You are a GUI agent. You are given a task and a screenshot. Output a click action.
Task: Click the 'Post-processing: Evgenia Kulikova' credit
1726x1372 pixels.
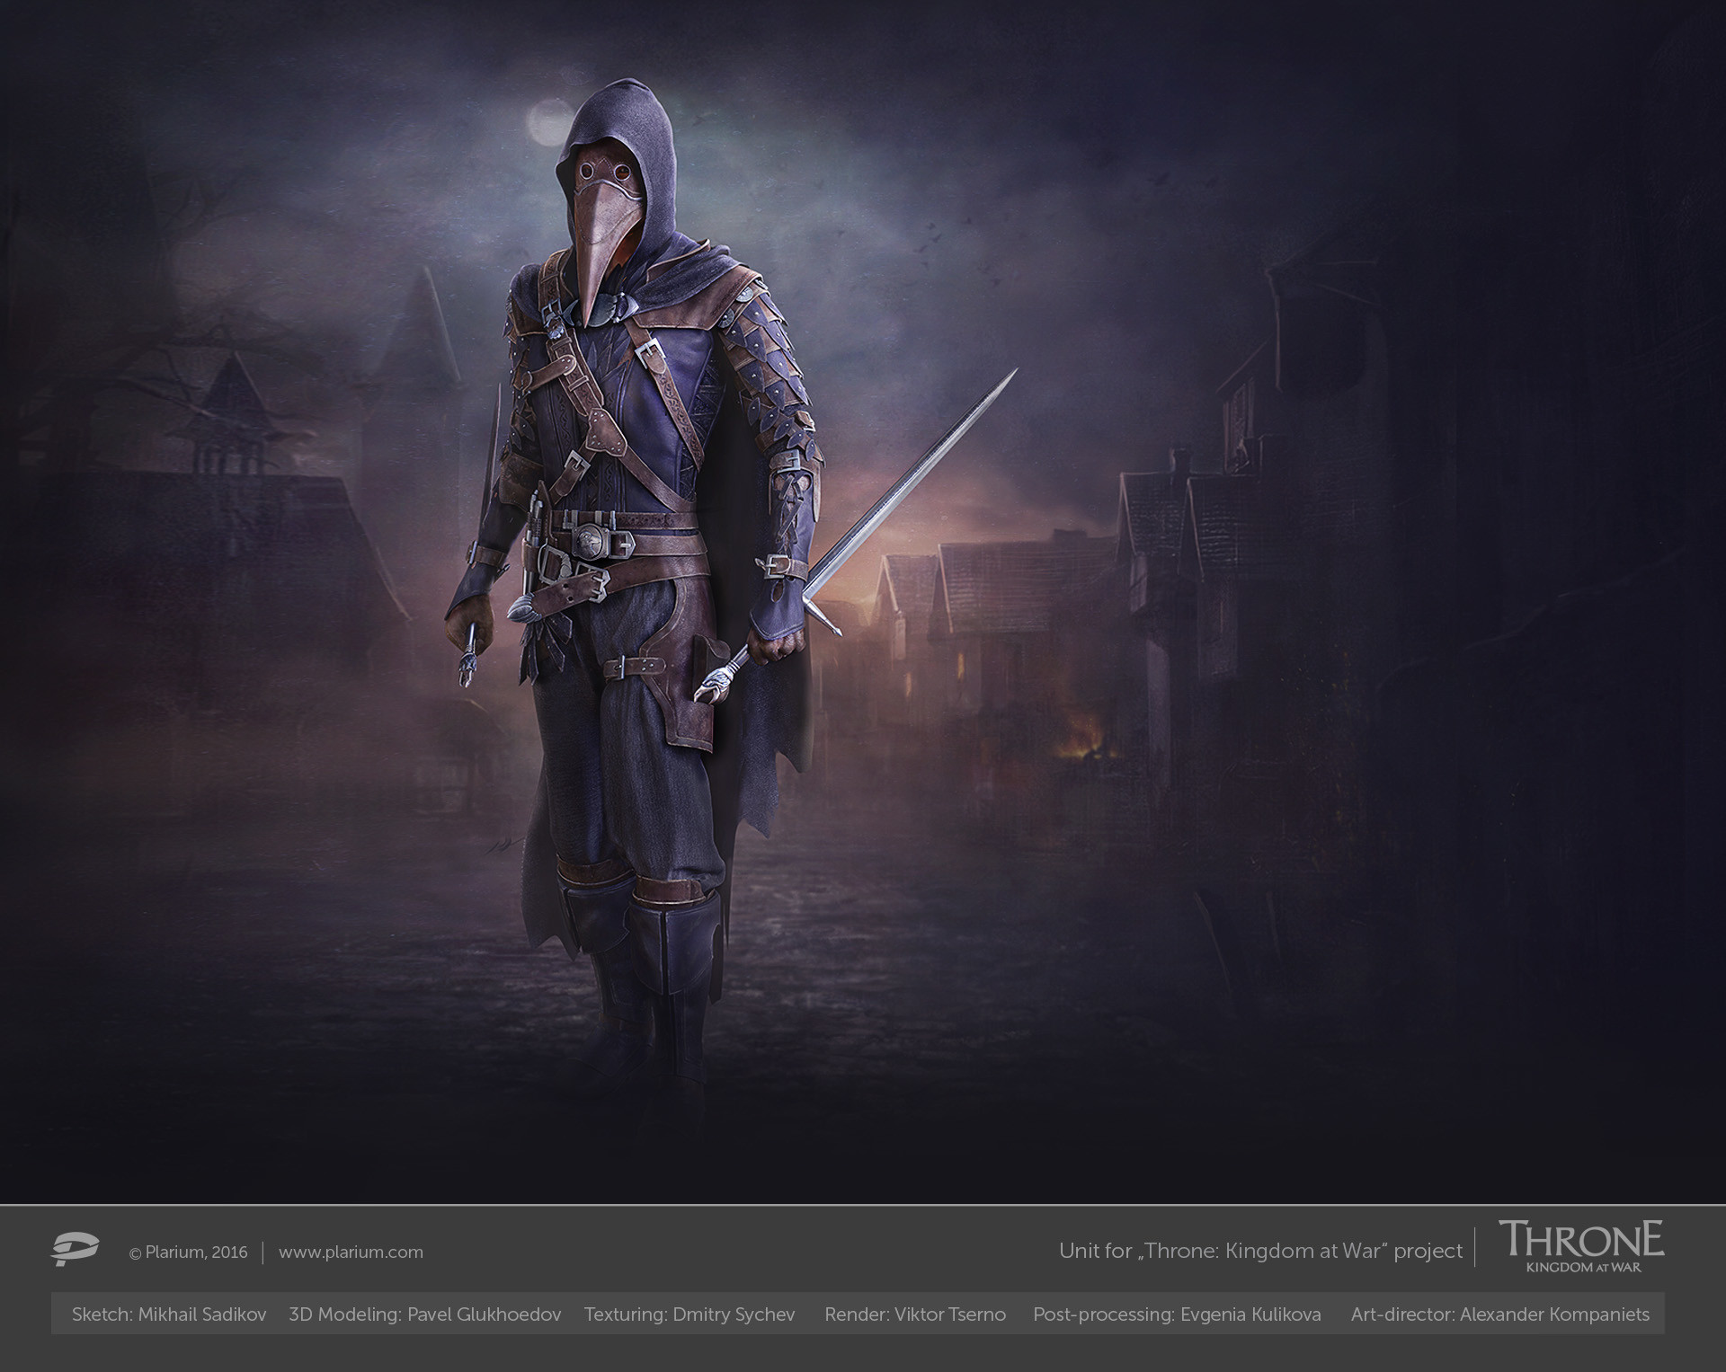pyautogui.click(x=1177, y=1314)
